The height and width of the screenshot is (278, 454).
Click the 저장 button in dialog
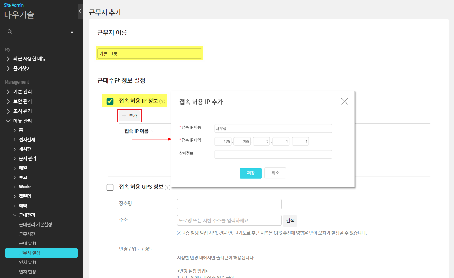click(x=251, y=173)
